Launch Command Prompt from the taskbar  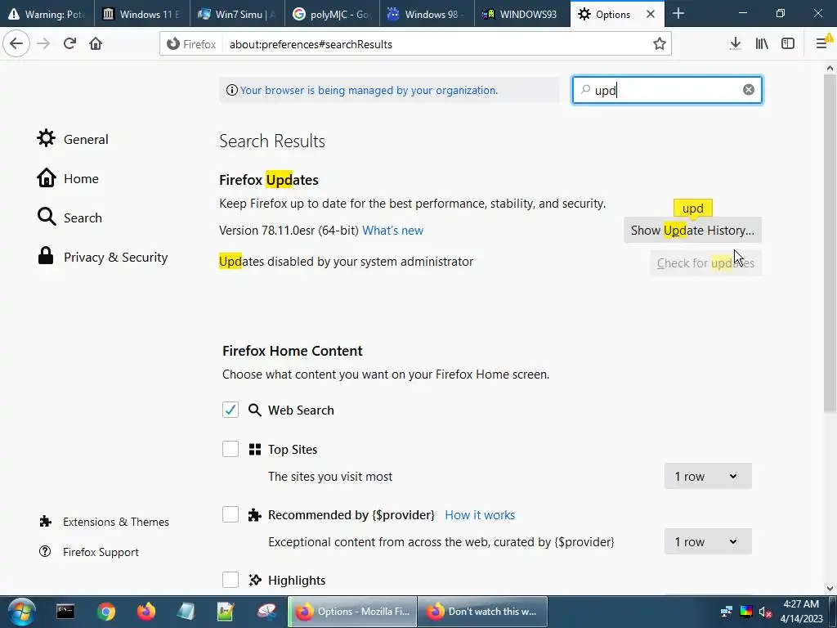65,612
